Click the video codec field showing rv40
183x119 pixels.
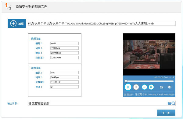(64, 43)
